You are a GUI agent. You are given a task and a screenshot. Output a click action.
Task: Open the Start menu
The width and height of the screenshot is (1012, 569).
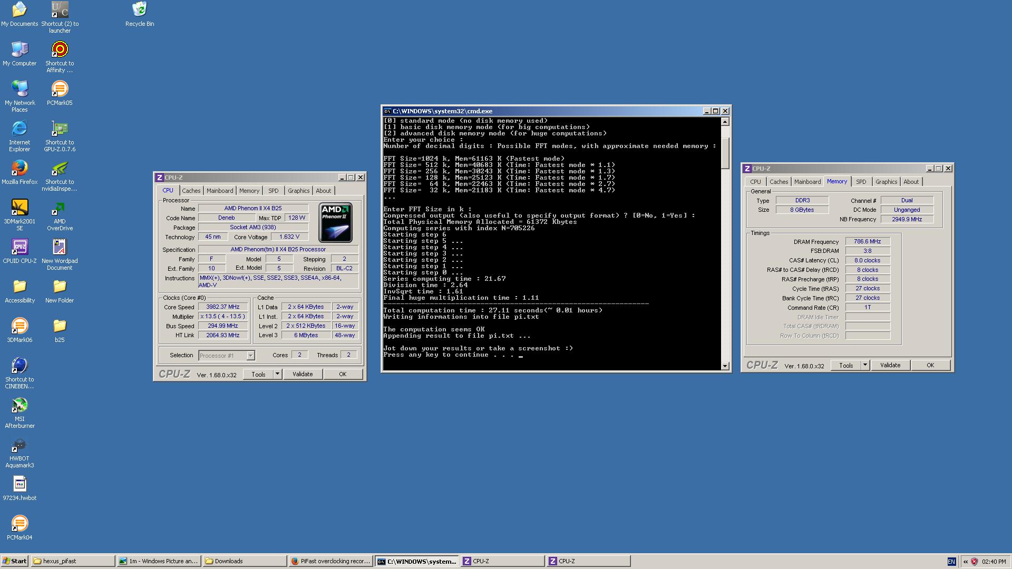click(x=15, y=561)
